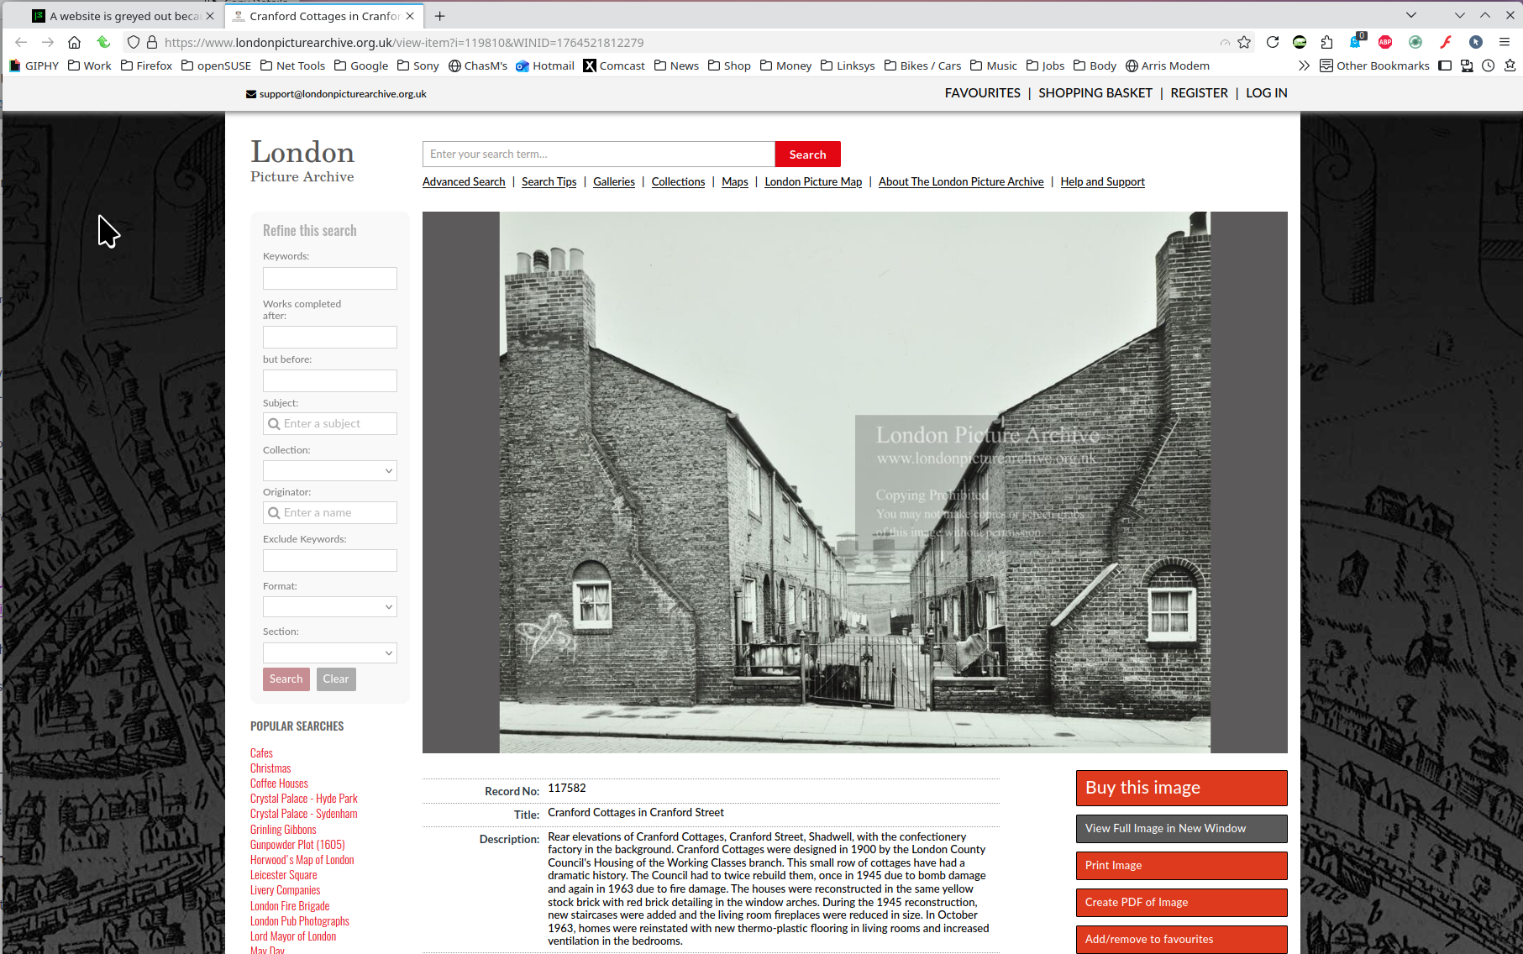Click the blue cursor extension icon
Image resolution: width=1523 pixels, height=954 pixels.
pyautogui.click(x=1476, y=42)
